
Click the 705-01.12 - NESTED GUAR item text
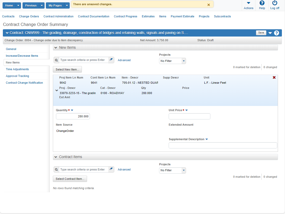click(x=140, y=83)
